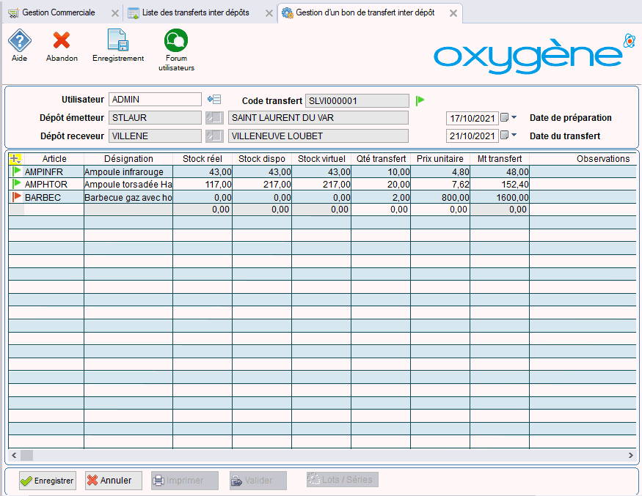Switch to Liste des transferts inter dépôts tab

click(x=194, y=13)
